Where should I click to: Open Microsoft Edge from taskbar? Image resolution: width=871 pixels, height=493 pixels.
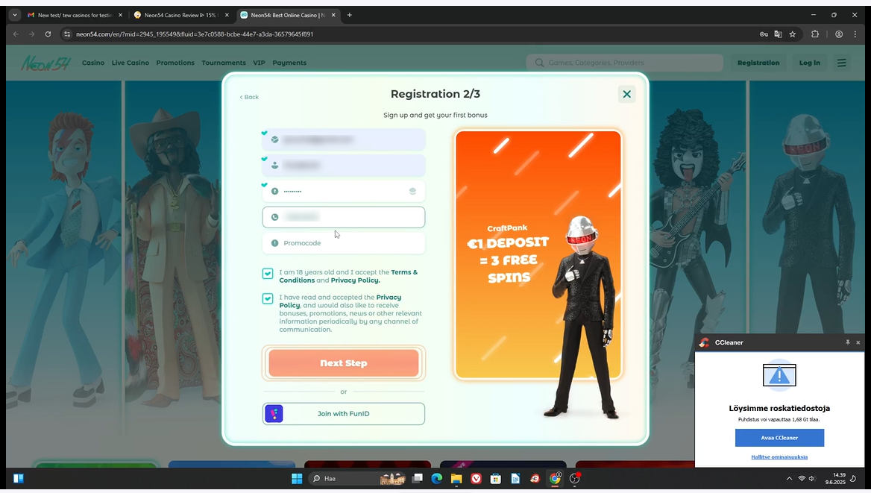[436, 479]
